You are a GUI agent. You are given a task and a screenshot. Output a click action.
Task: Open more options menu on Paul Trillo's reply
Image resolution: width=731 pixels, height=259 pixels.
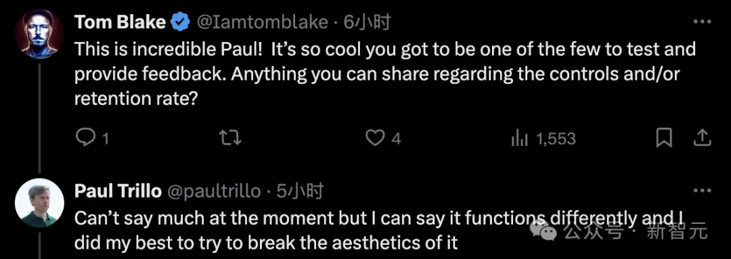[702, 191]
